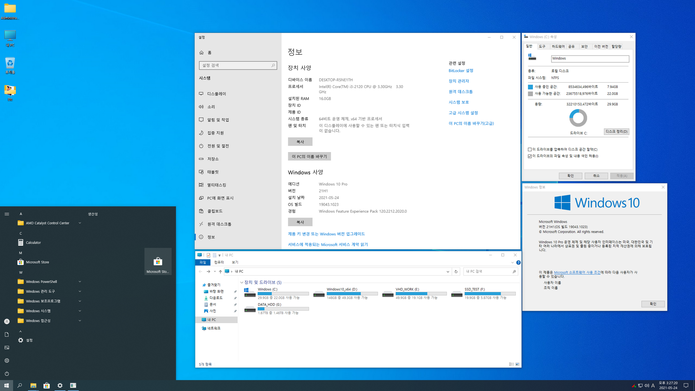Select 소리 in Settings sidebar

pos(238,107)
